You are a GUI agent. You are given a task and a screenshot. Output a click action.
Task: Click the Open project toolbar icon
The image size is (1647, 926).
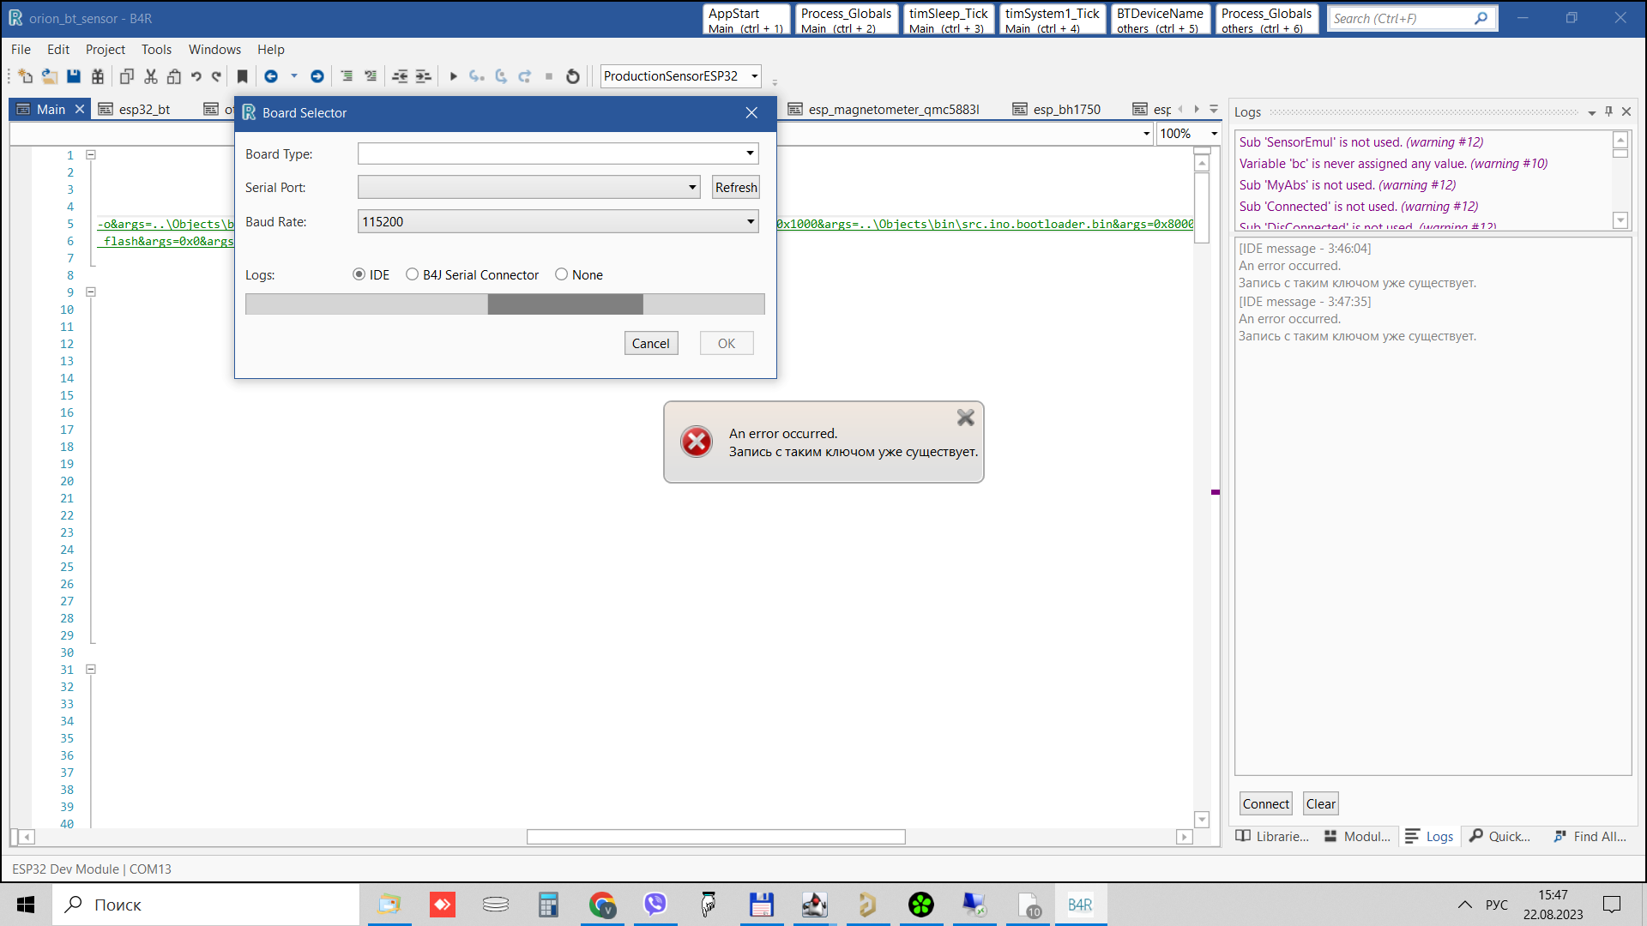pos(49,76)
